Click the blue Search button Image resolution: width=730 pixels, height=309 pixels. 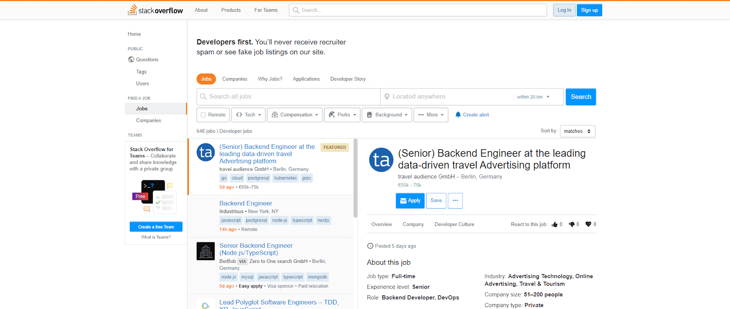point(581,97)
